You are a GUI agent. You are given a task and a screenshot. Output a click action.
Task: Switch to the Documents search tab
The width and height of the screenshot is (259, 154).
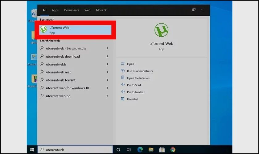[72, 10]
